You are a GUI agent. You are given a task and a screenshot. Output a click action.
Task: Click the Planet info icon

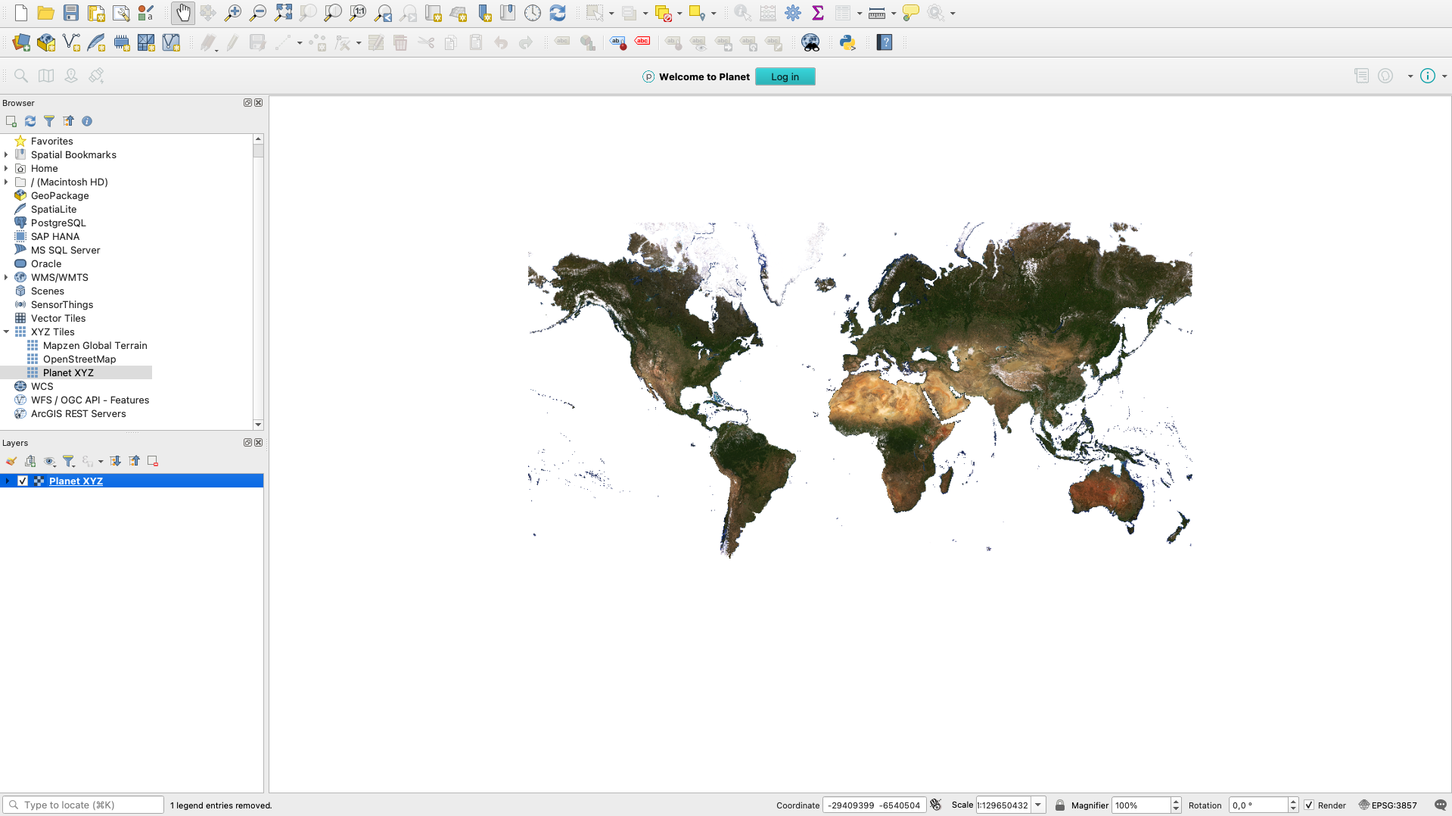(1428, 76)
